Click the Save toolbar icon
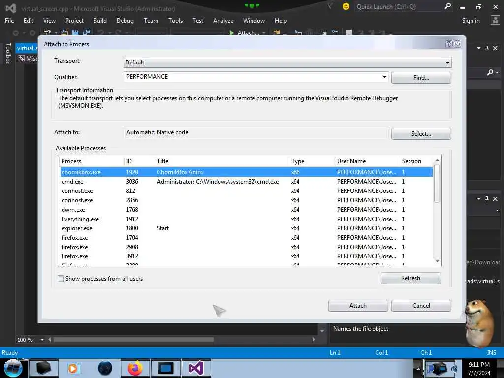The image size is (504, 378). 75,32
